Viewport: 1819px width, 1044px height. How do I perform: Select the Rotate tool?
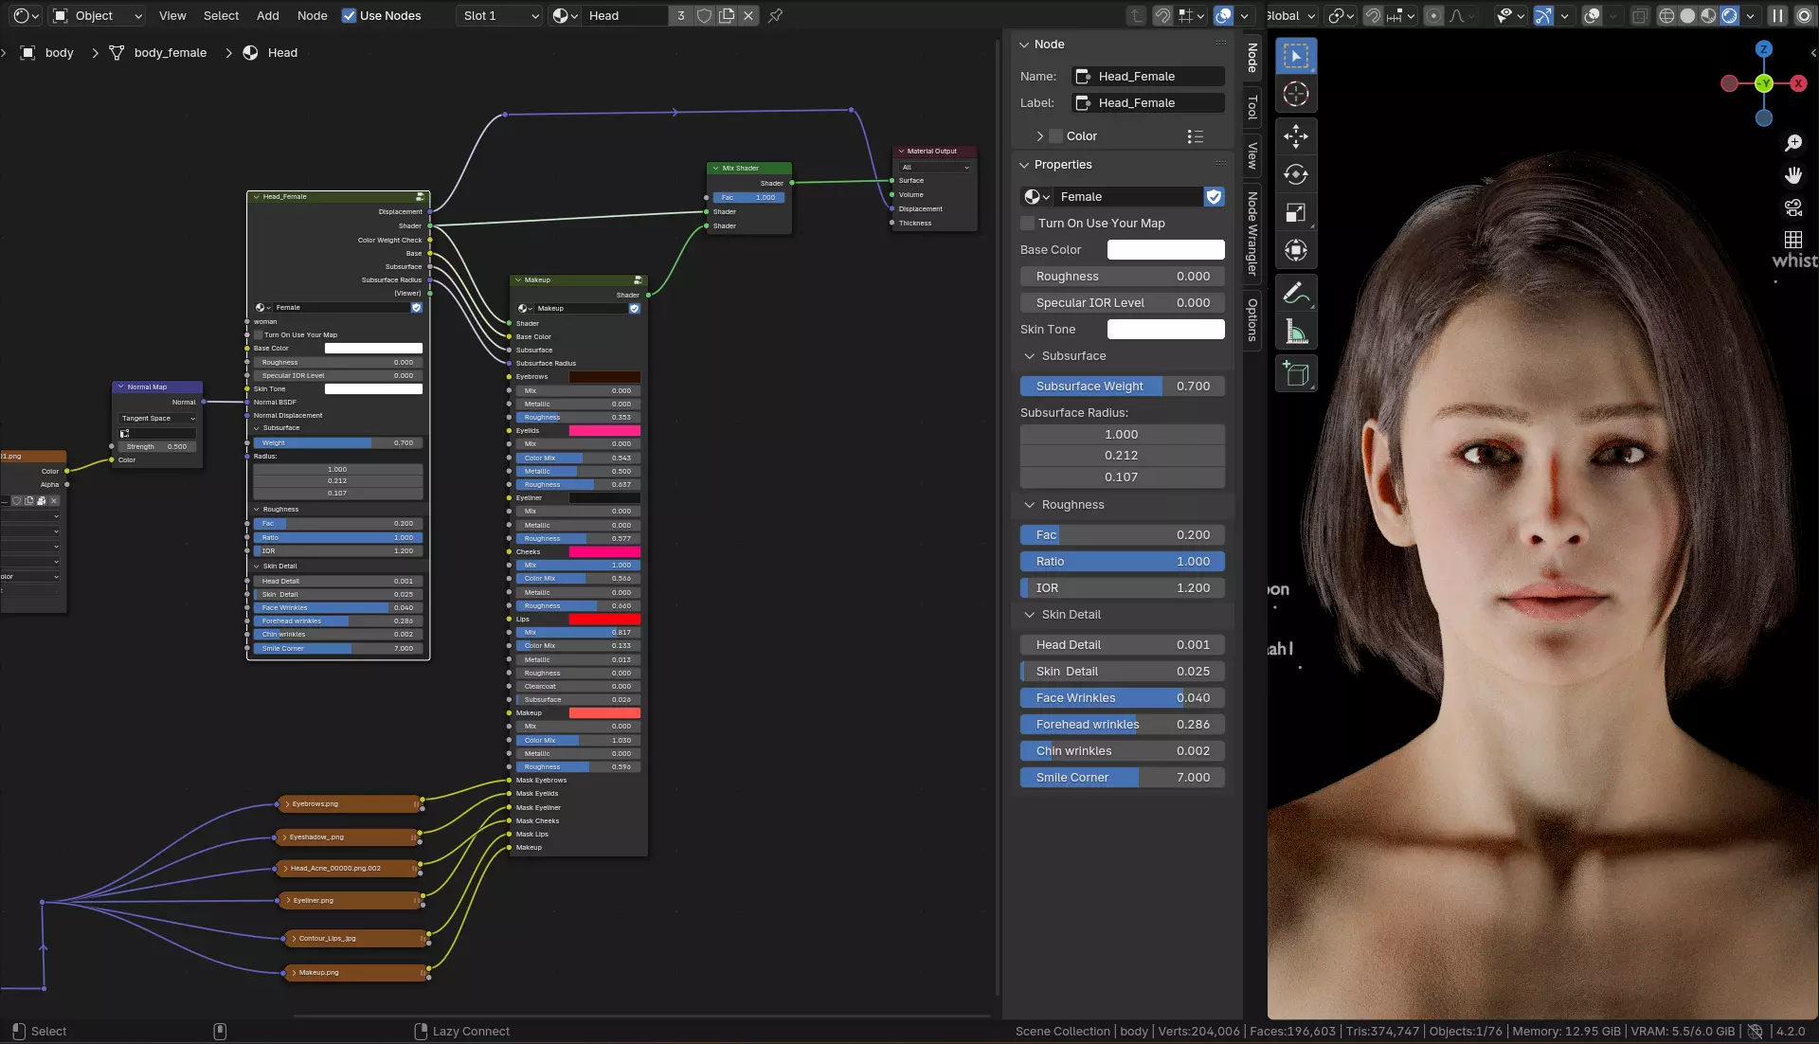pos(1295,174)
